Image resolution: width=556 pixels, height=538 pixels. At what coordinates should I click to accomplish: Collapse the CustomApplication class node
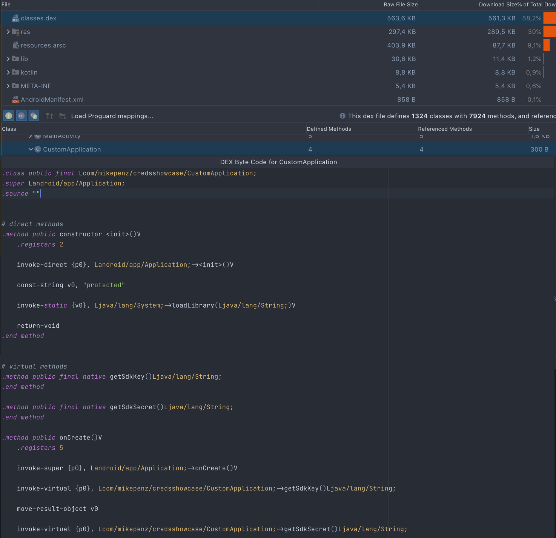pos(31,149)
